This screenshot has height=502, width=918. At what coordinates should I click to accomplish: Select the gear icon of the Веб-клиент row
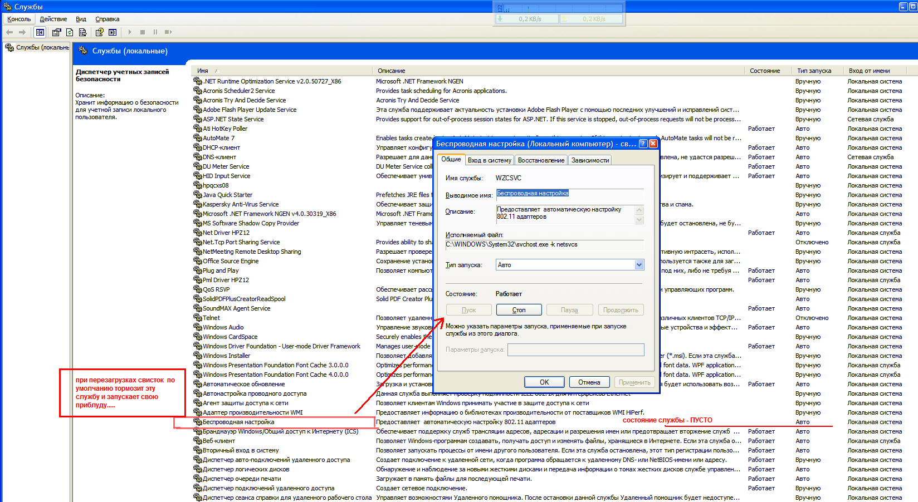[198, 441]
